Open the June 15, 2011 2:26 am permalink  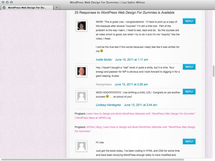tap(131, 85)
